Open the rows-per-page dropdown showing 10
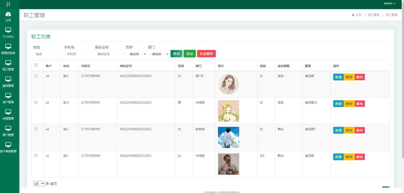 click(39, 184)
